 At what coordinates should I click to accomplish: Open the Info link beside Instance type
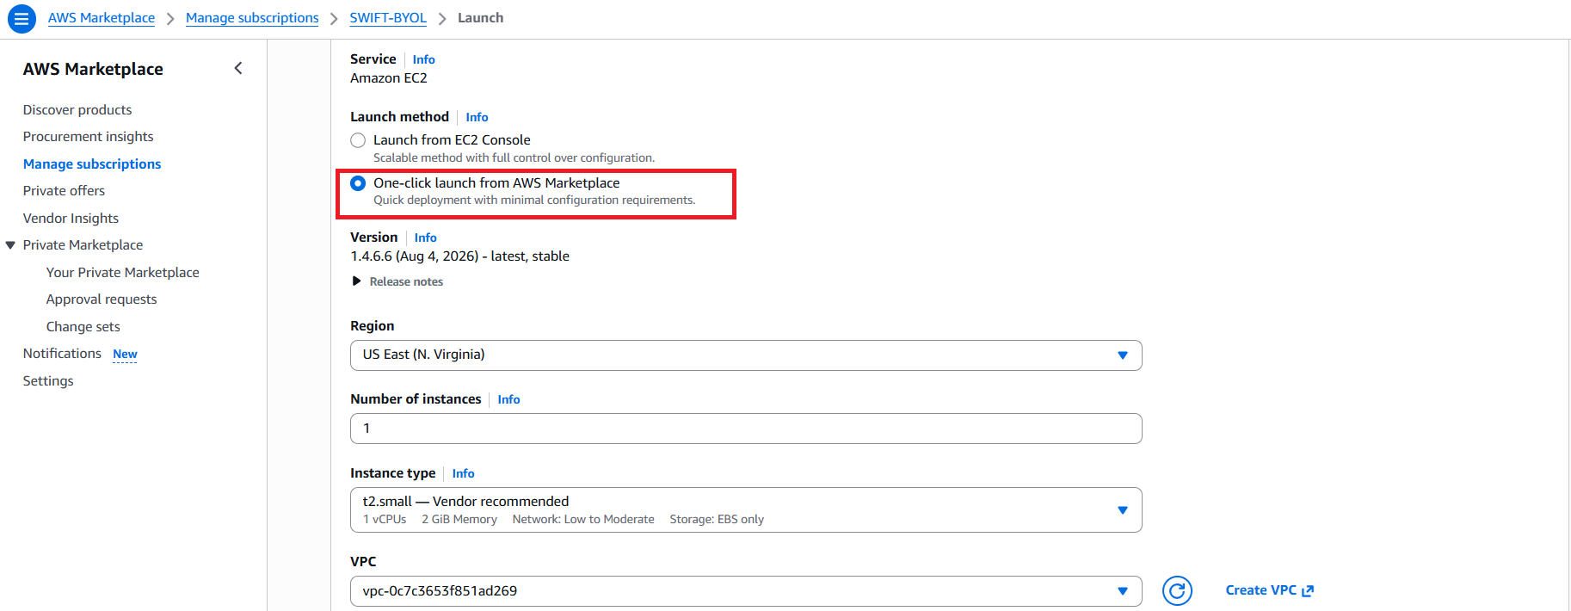coord(463,473)
